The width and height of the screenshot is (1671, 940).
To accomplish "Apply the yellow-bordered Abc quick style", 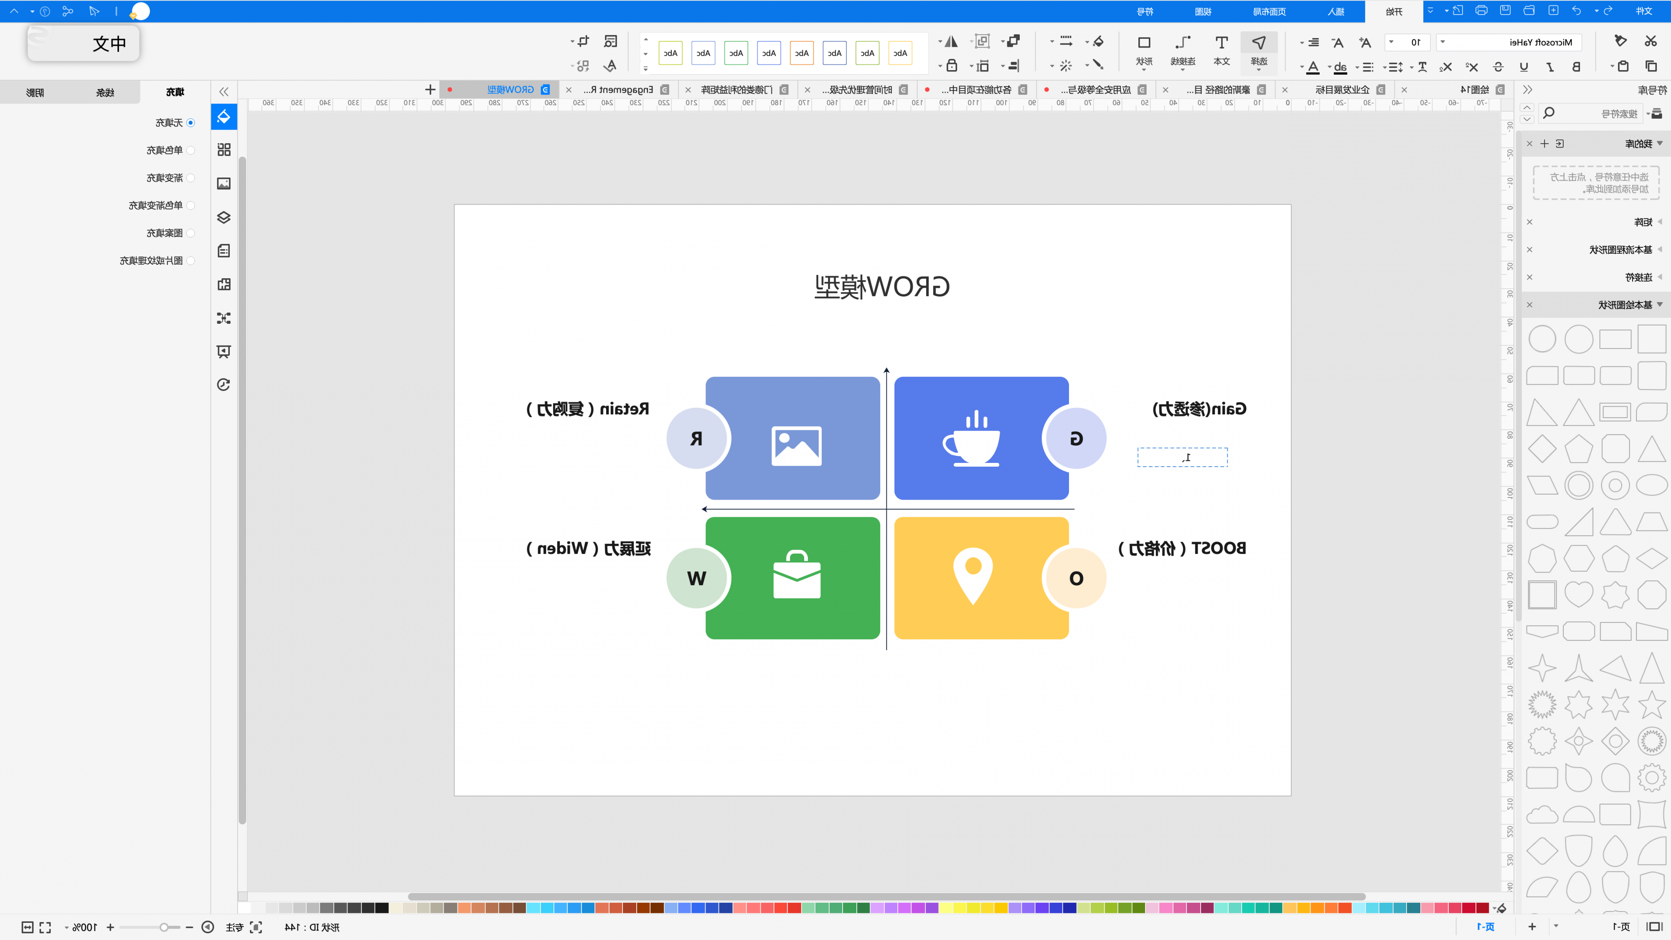I will (x=900, y=53).
